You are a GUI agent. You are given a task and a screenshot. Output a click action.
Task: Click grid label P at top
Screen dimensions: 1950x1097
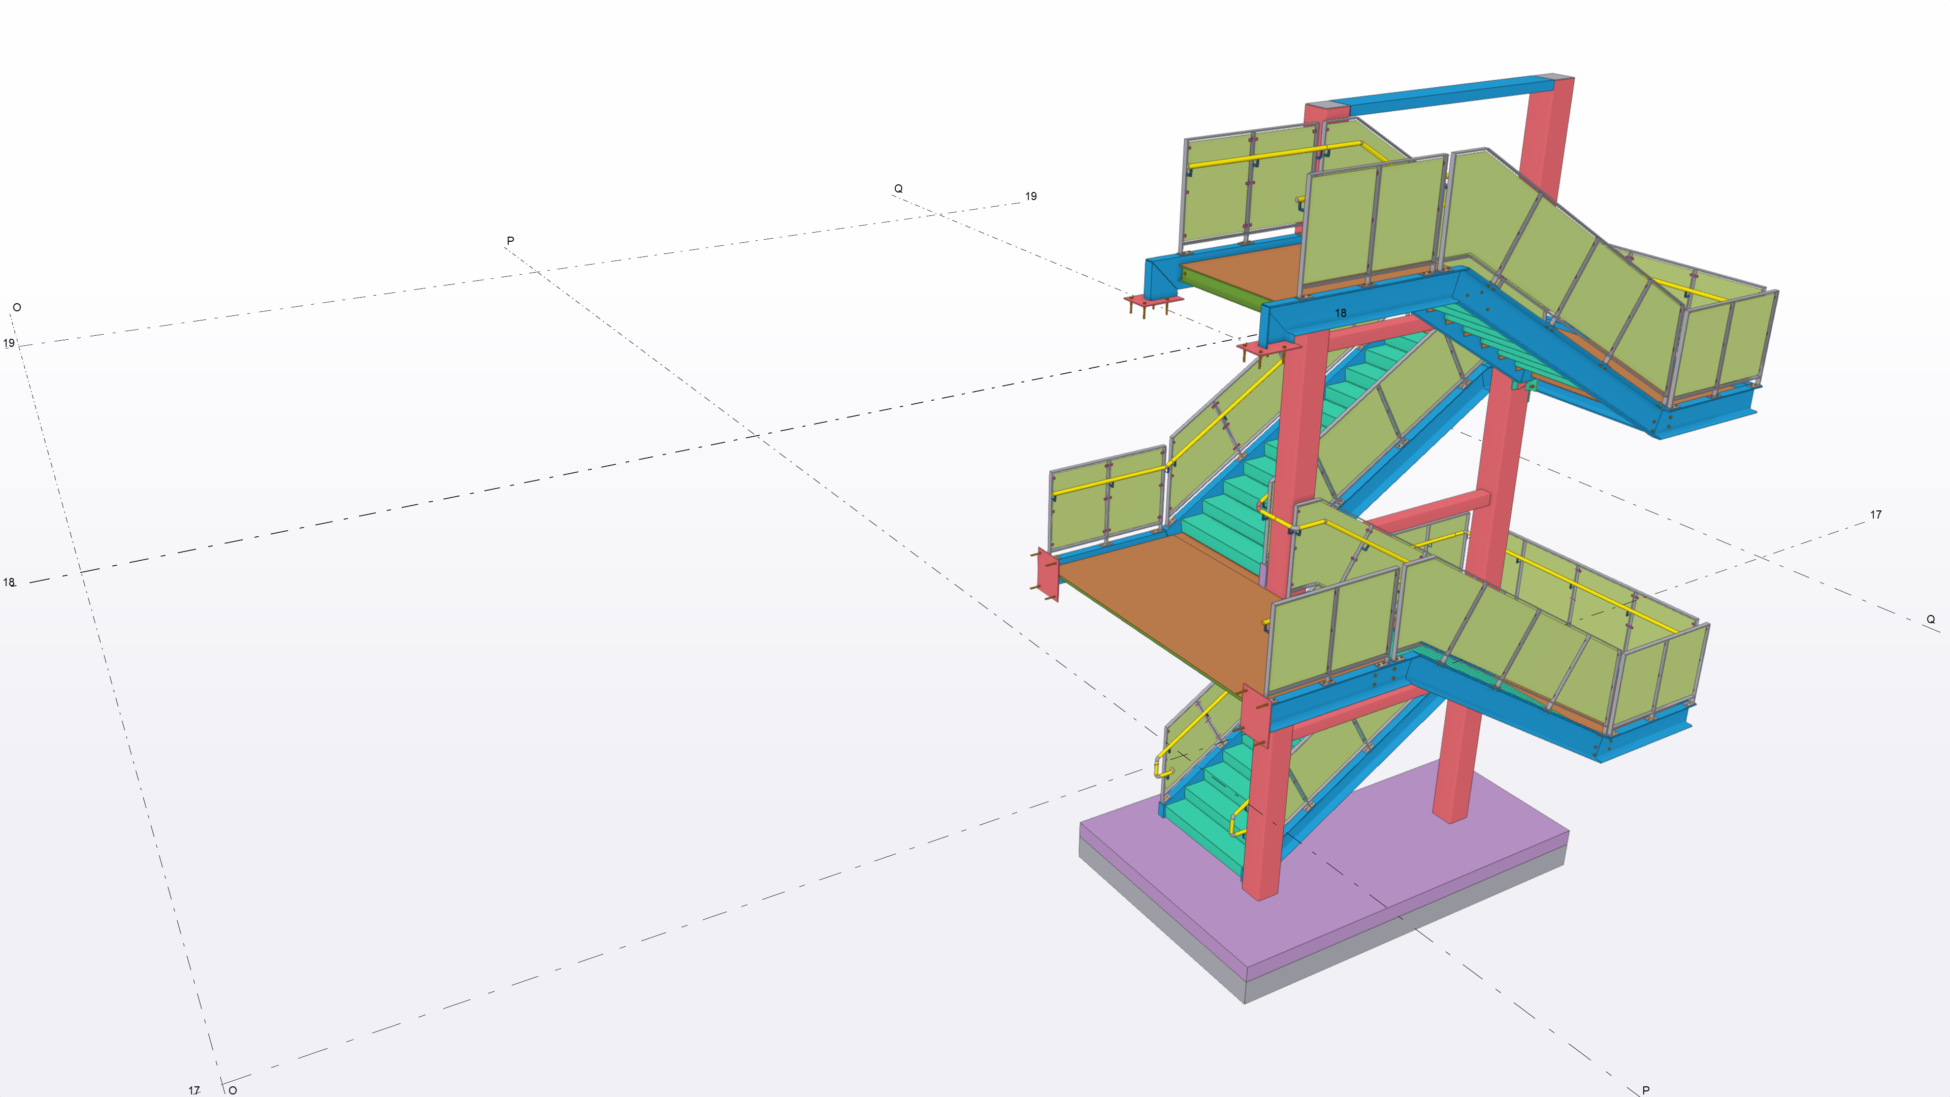coord(510,241)
